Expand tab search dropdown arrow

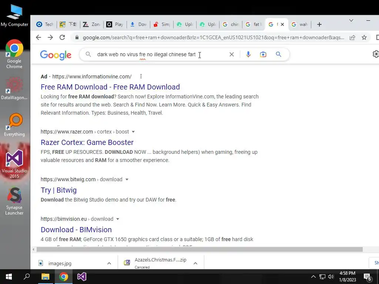click(x=351, y=21)
